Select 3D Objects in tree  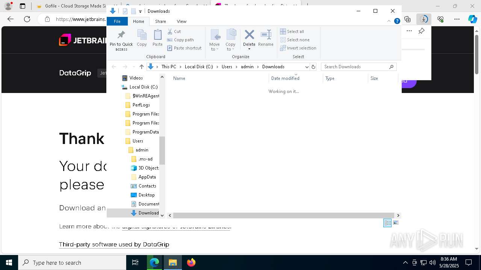(x=145, y=168)
